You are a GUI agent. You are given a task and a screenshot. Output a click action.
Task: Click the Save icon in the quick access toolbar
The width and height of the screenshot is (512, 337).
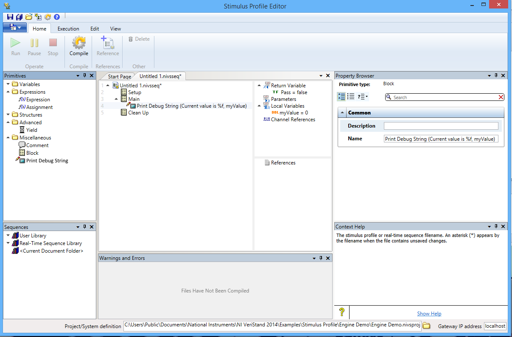coord(10,17)
